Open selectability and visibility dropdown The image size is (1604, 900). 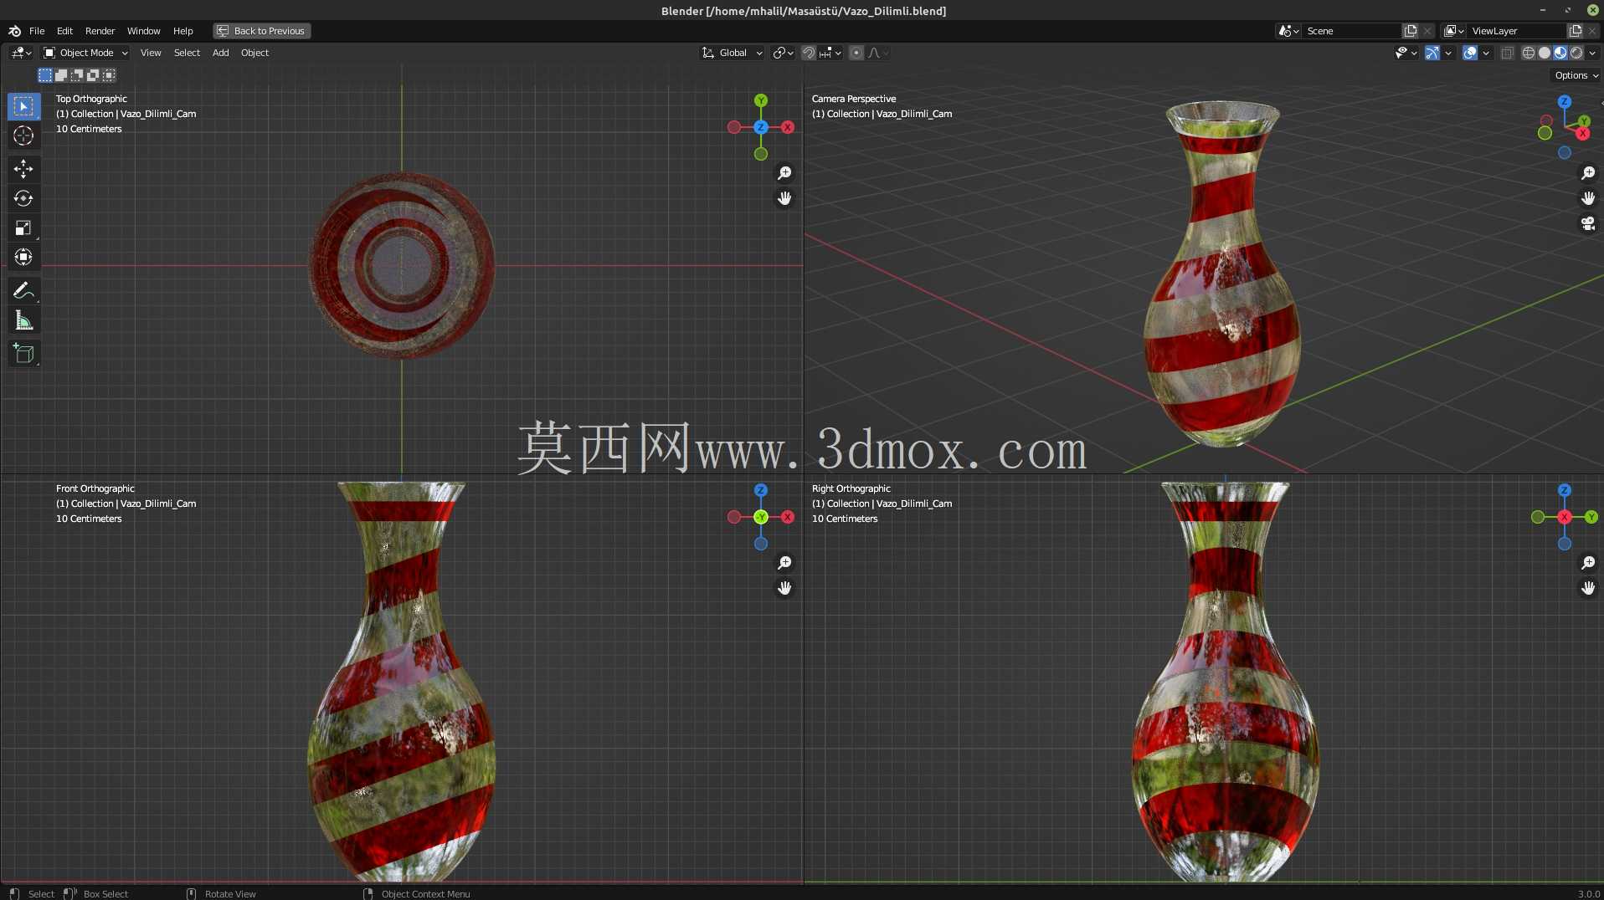(x=1406, y=53)
